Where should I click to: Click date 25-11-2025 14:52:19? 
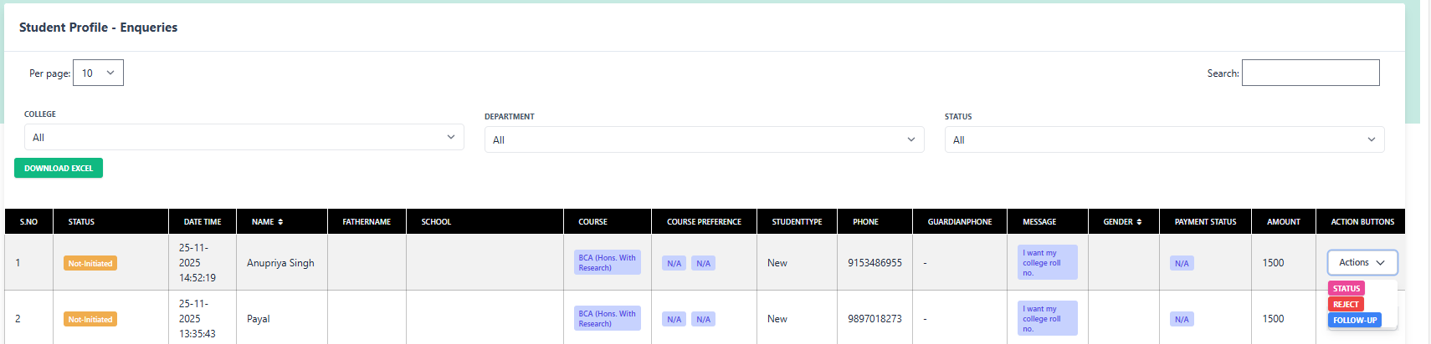[197, 262]
